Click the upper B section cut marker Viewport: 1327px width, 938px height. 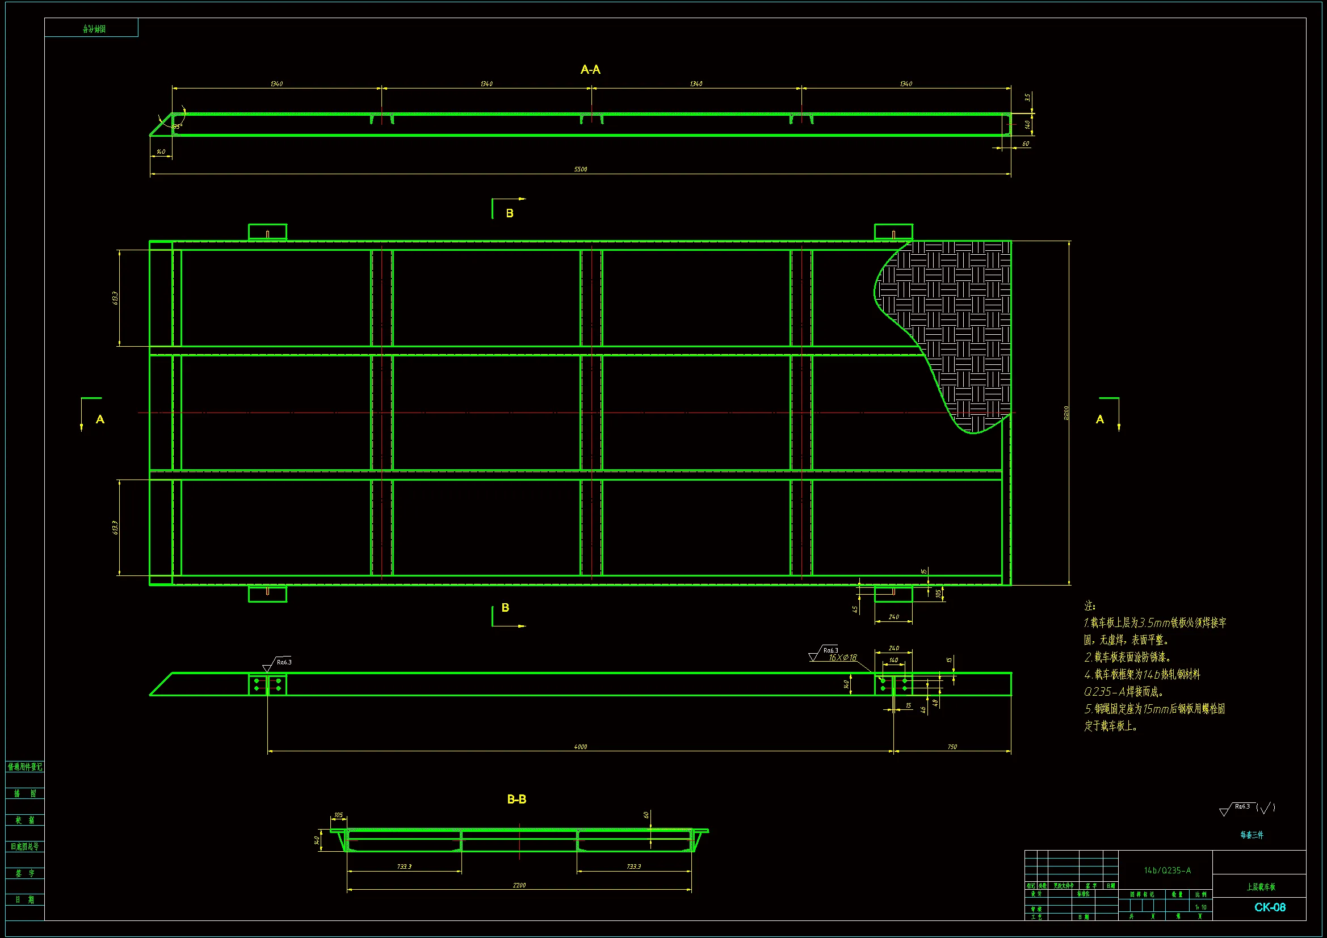point(509,213)
